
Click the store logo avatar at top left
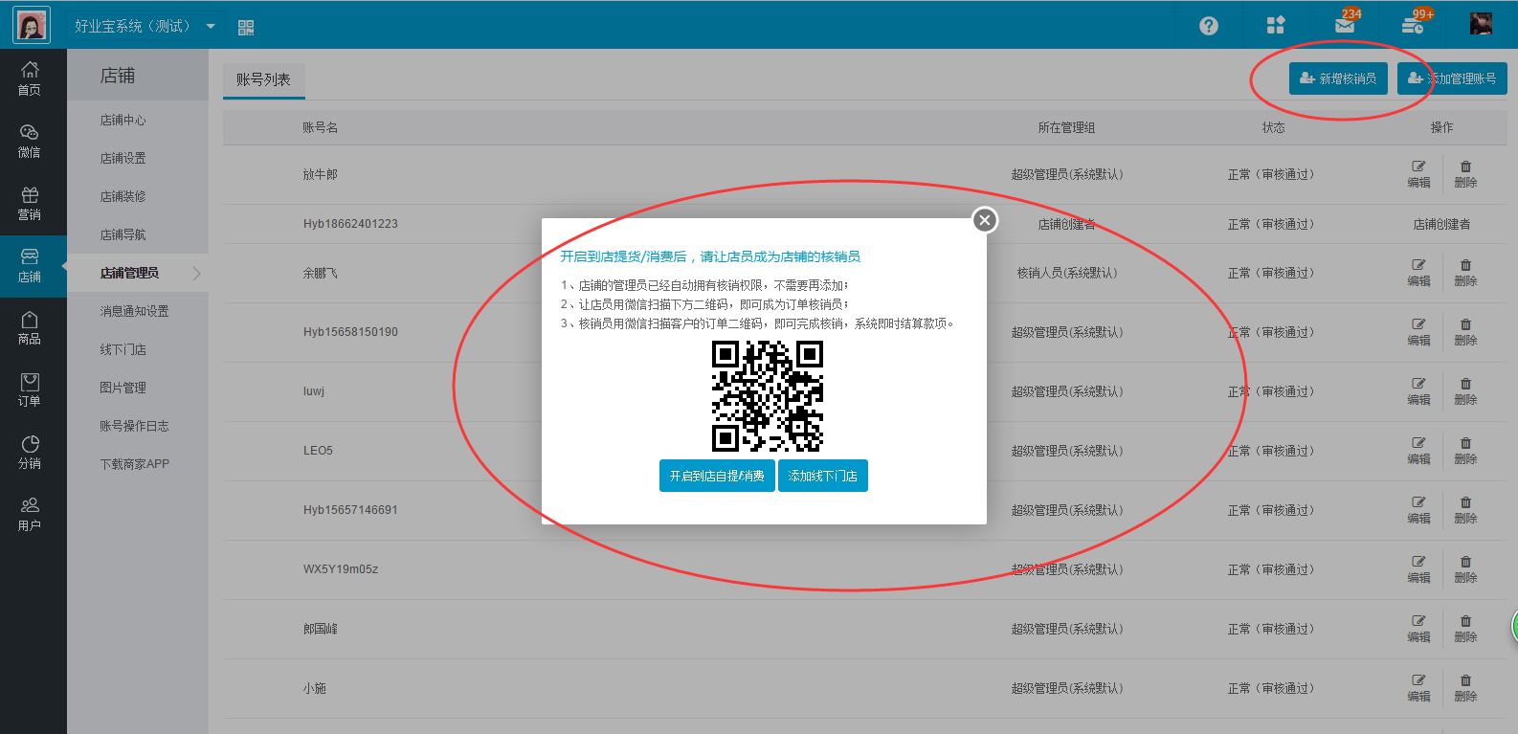pos(32,25)
